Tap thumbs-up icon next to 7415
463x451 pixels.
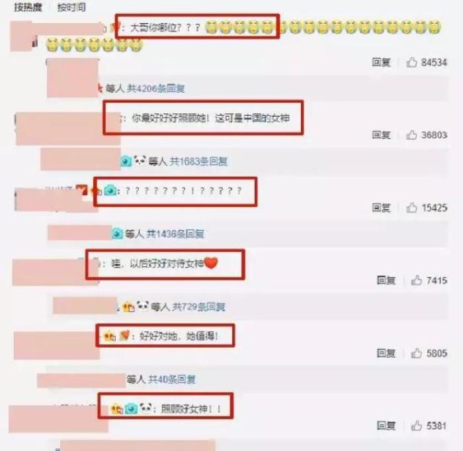click(416, 280)
